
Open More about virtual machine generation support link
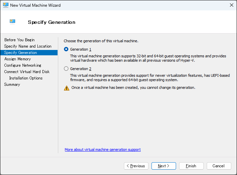103,150
